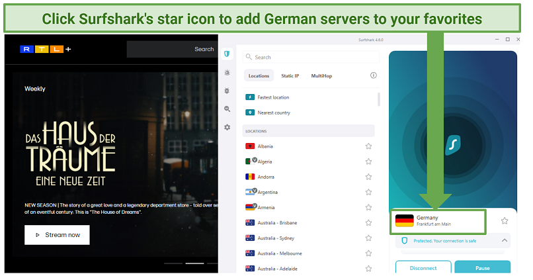Add Germany Frankfurt am Main to favorites star
The image size is (533, 280).
click(505, 220)
